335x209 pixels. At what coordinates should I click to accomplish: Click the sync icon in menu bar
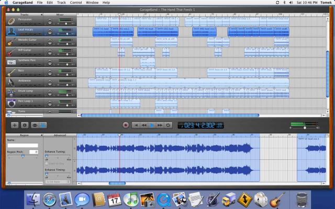[x=277, y=3]
